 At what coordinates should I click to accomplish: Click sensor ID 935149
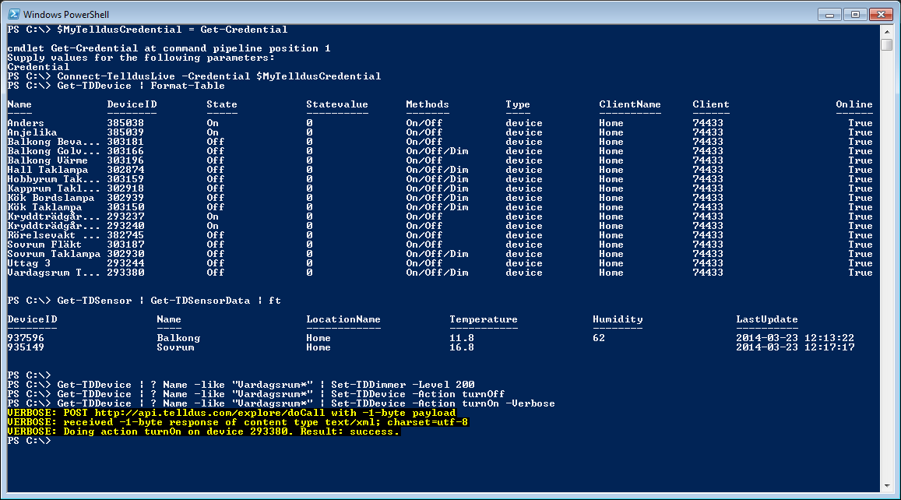point(25,347)
